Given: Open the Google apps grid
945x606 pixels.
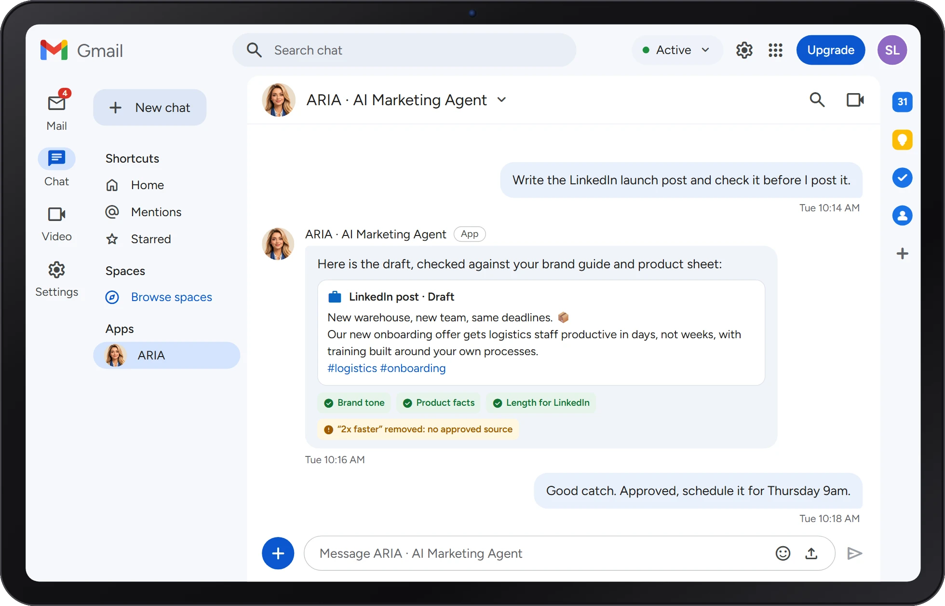Looking at the screenshot, I should pyautogui.click(x=775, y=50).
